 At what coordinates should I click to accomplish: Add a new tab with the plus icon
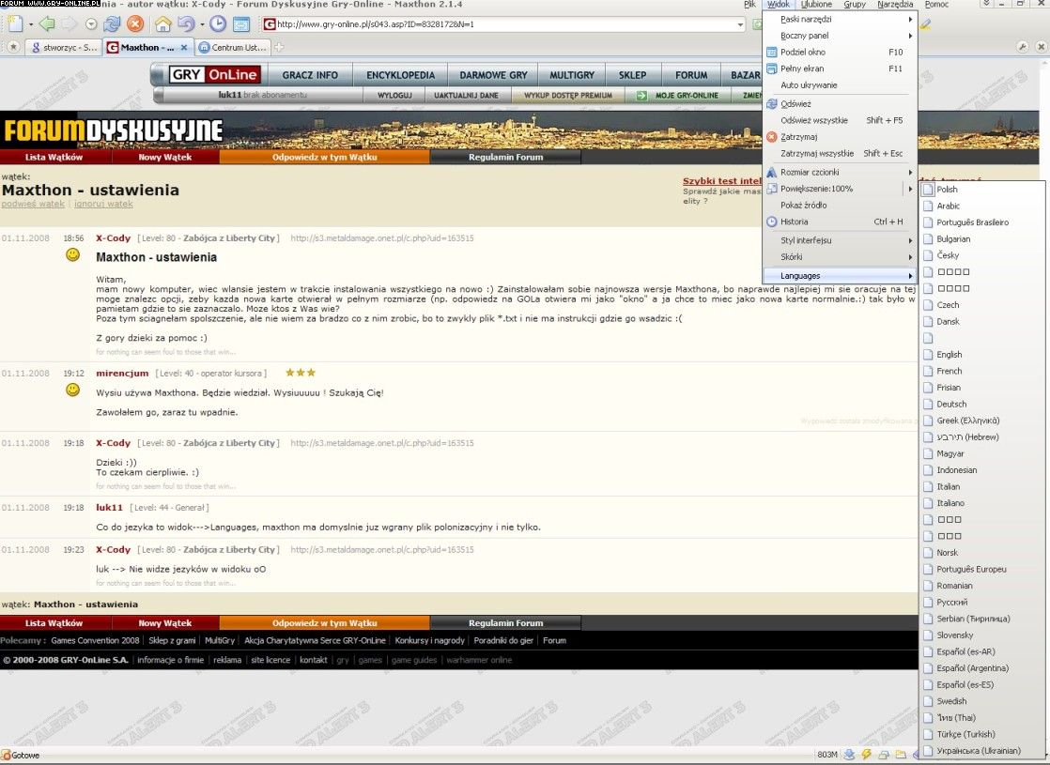click(279, 48)
